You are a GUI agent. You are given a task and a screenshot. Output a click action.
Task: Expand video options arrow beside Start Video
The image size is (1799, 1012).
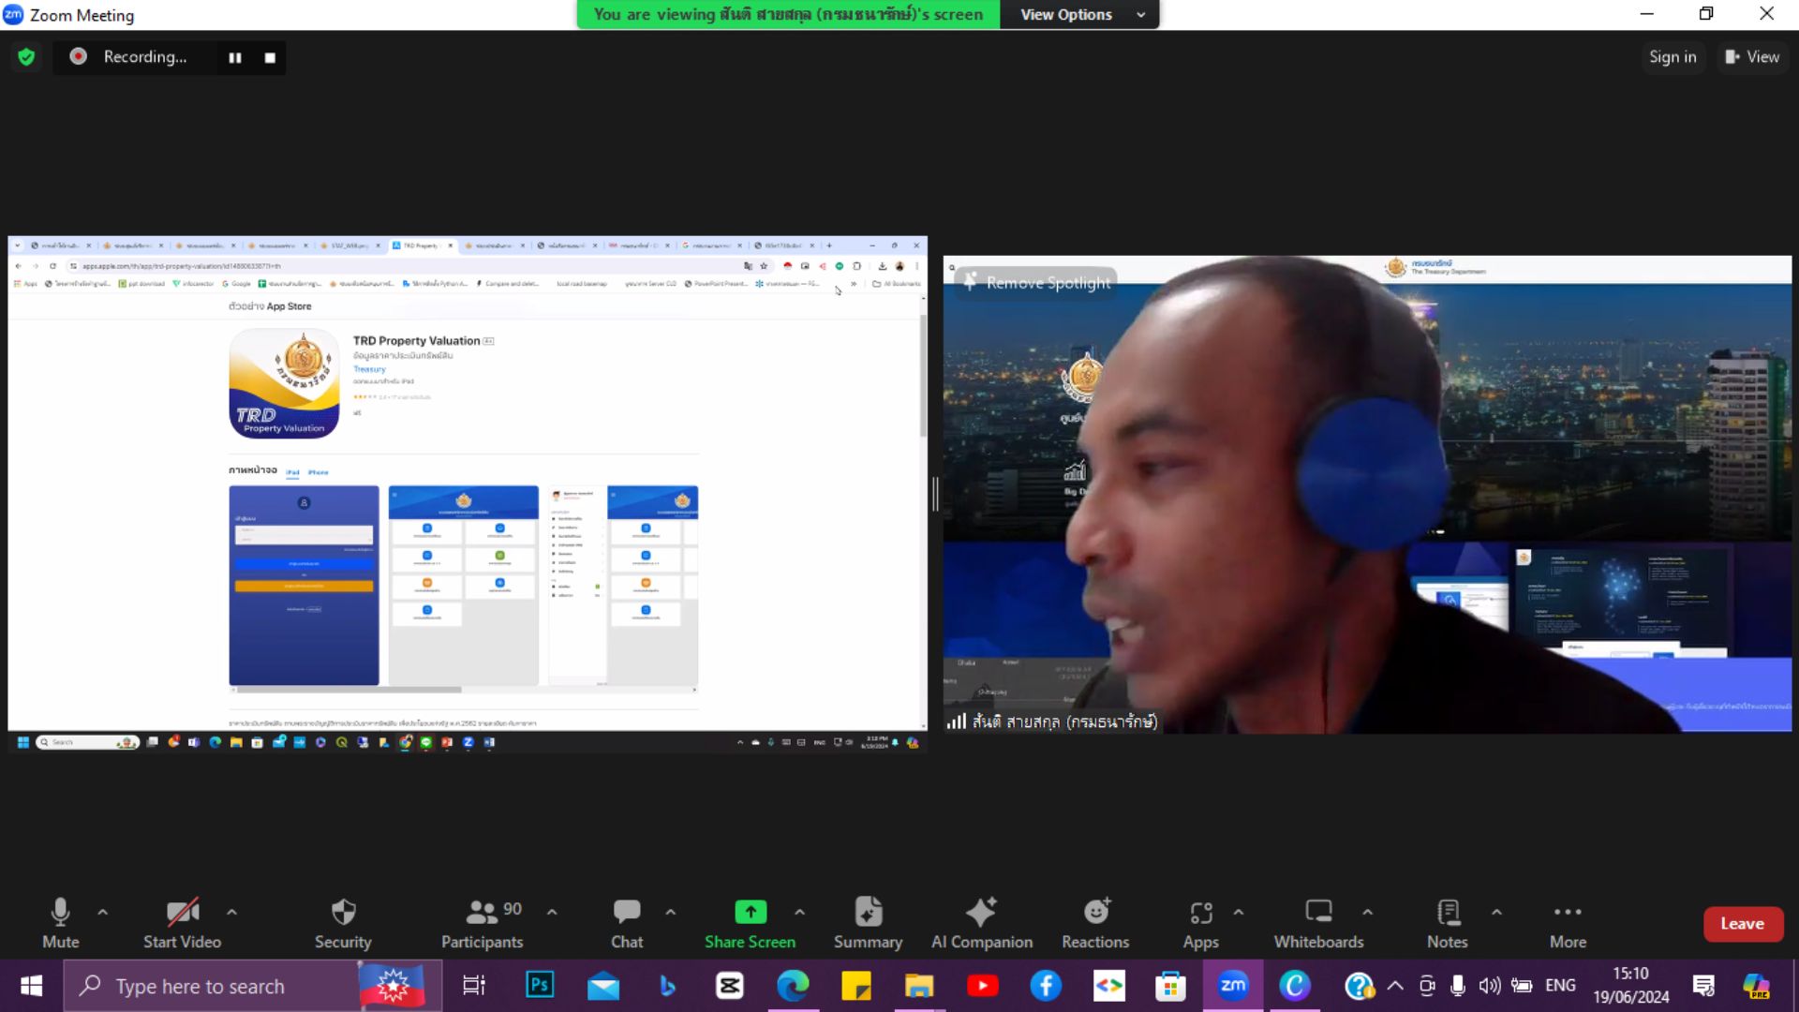coord(231,912)
